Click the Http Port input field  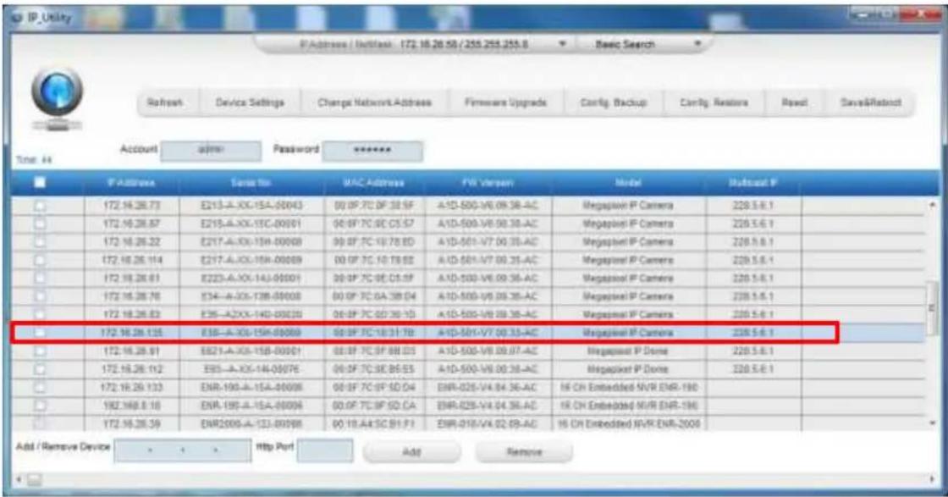tap(325, 450)
